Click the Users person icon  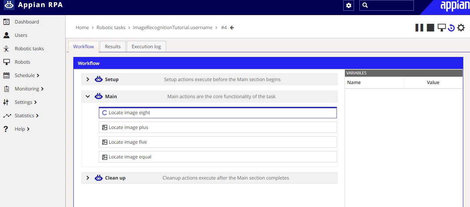click(x=6, y=35)
